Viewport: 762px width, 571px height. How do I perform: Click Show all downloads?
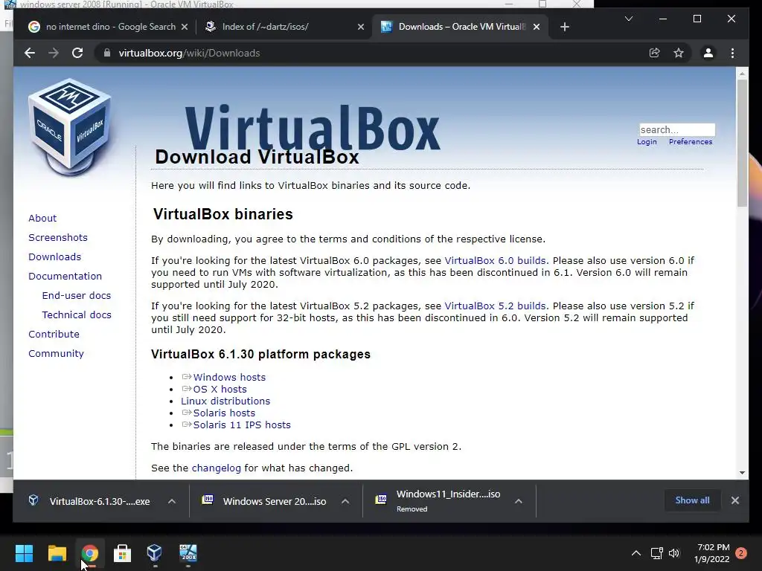[x=692, y=500]
